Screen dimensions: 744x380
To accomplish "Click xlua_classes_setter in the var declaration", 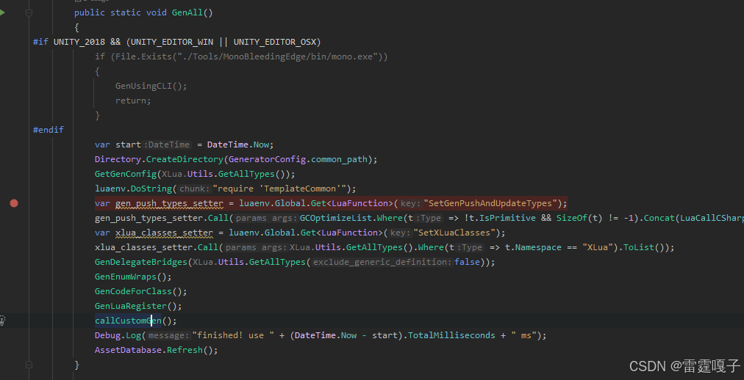I will 164,233.
